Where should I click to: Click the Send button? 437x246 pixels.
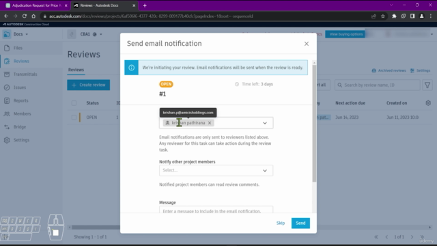click(300, 223)
